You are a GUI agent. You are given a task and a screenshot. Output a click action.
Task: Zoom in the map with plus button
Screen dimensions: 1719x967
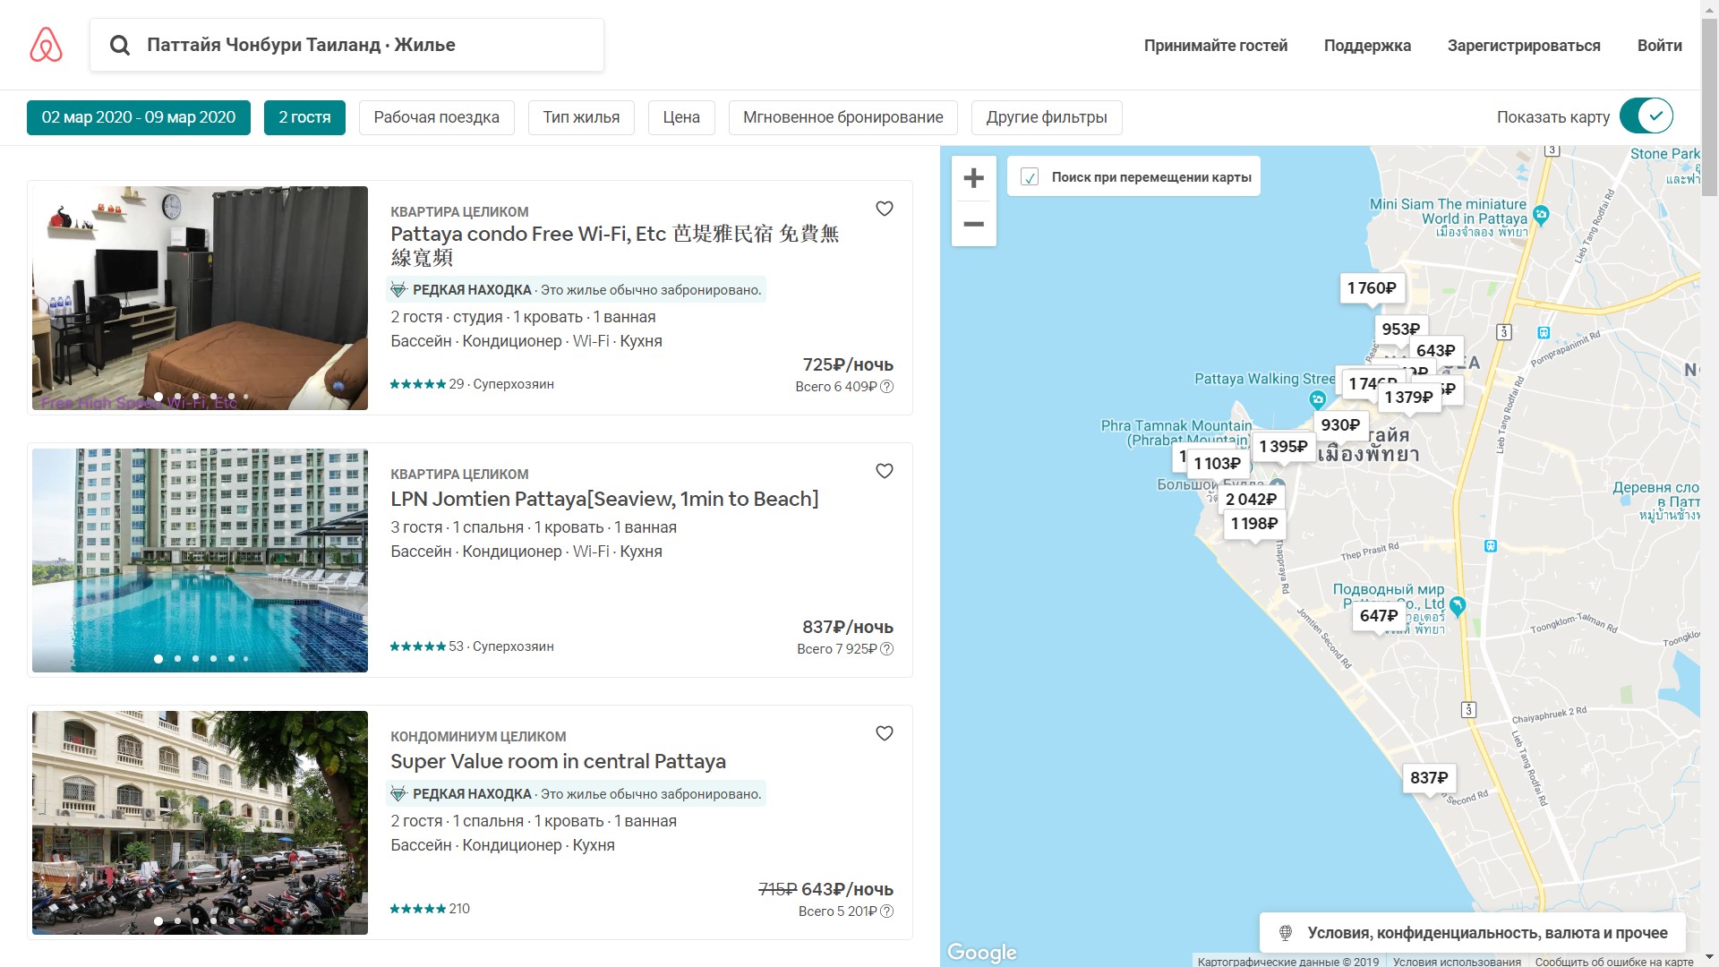[974, 178]
